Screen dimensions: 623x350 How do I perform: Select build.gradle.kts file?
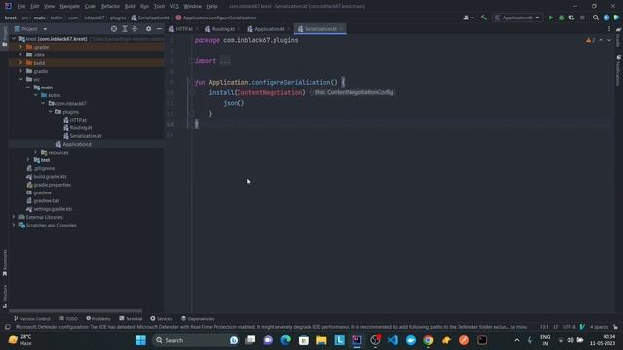tap(50, 177)
